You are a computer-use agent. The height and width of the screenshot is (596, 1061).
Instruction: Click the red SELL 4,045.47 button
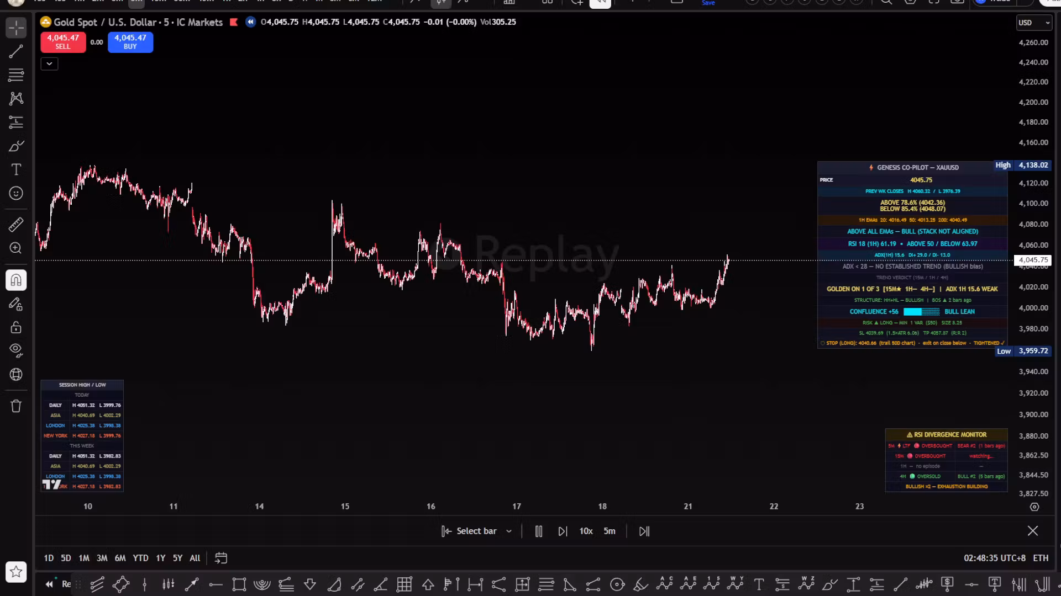(63, 42)
